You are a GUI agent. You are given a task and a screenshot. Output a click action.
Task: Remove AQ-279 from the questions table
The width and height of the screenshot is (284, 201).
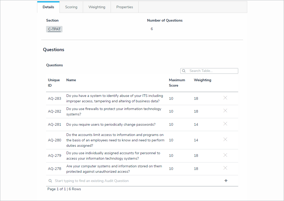point(225,155)
